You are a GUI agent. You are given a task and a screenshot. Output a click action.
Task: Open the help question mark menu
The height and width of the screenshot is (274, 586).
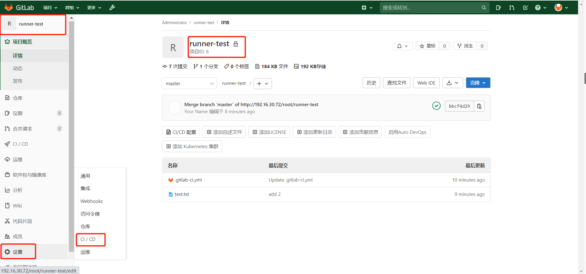(x=541, y=8)
